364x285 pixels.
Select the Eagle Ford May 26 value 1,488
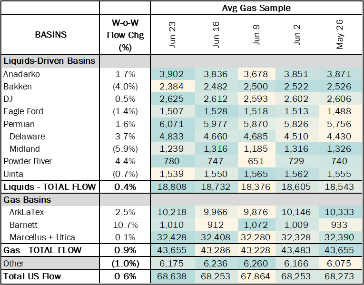[340, 111]
